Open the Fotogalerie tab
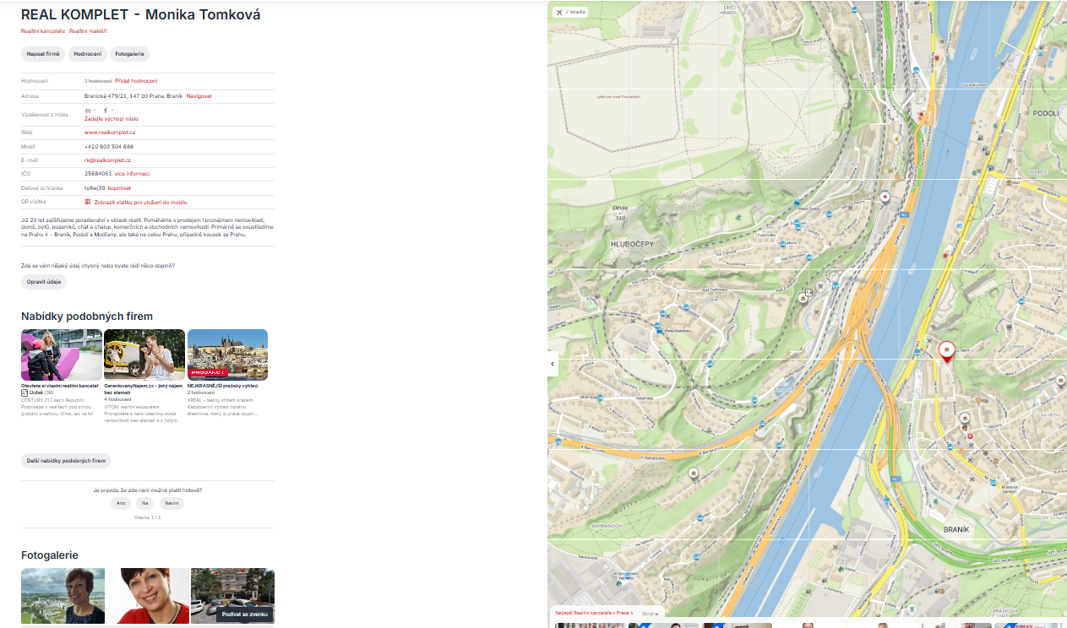Image resolution: width=1067 pixels, height=628 pixels. point(130,54)
